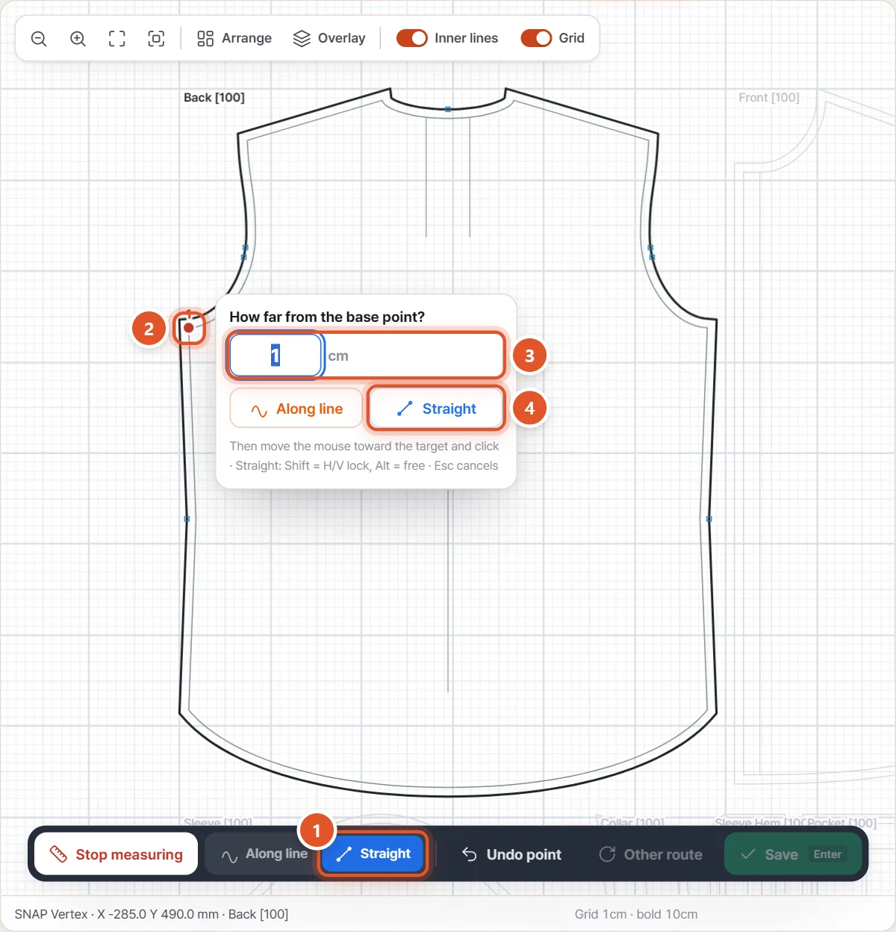
Task: Select Straight mode in bottom bar
Action: pos(373,854)
